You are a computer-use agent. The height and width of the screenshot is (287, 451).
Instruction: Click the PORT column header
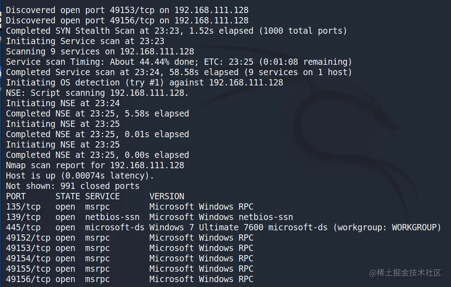(16, 197)
